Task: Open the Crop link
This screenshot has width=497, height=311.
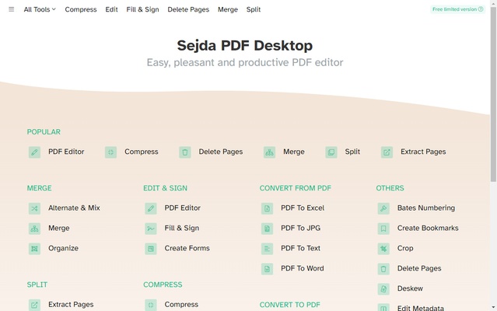Action: (x=405, y=248)
